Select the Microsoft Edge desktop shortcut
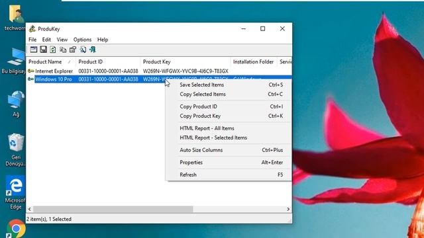The image size is (424, 238). pos(16,193)
